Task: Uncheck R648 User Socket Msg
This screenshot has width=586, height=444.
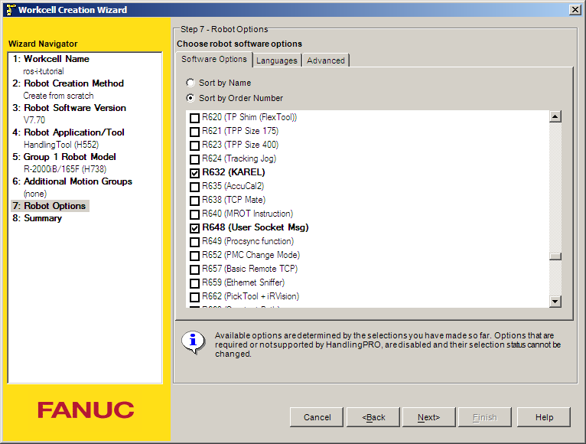Action: pyautogui.click(x=195, y=228)
